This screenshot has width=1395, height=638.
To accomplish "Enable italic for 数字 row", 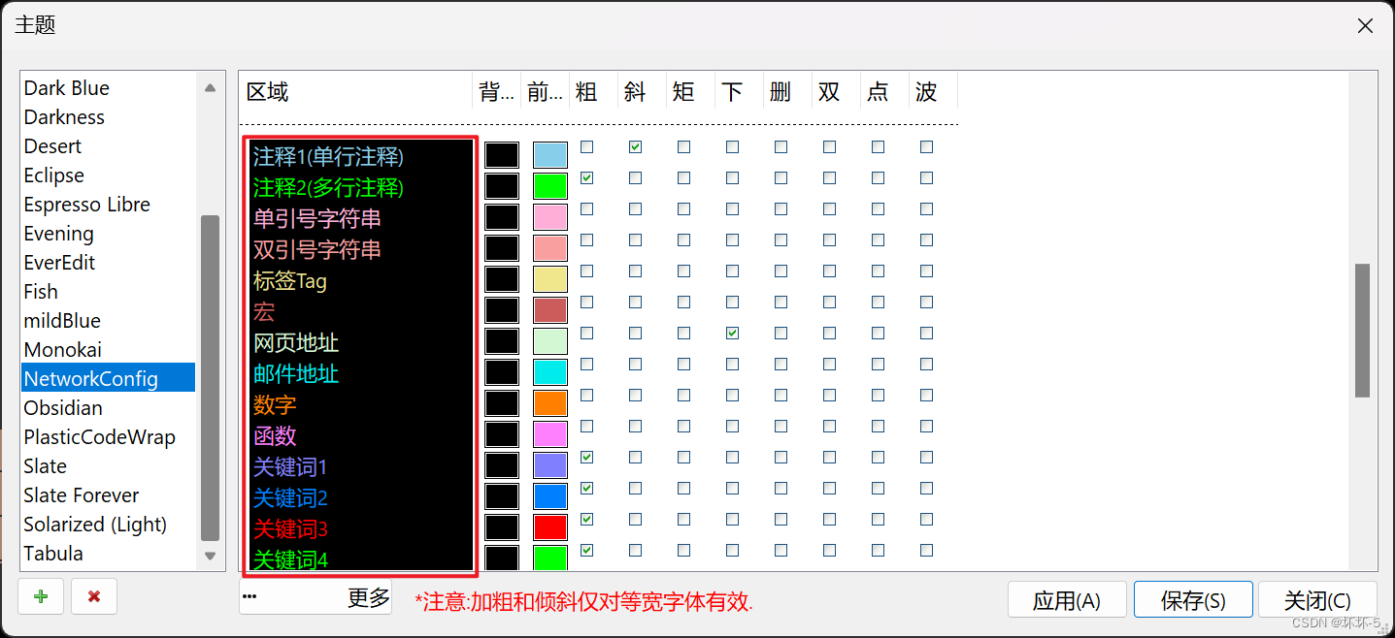I will [x=635, y=396].
